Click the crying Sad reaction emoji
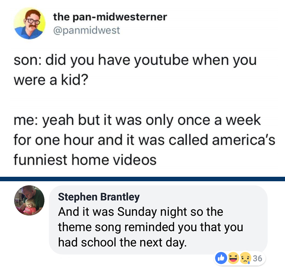The height and width of the screenshot is (268, 285). point(246,258)
